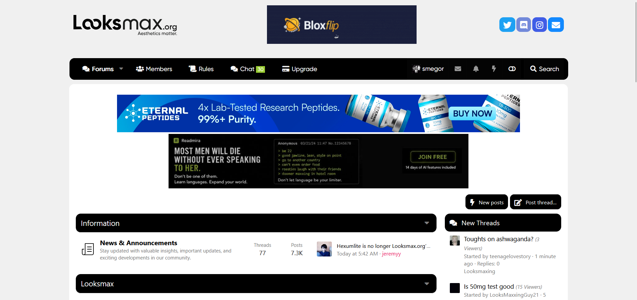The width and height of the screenshot is (637, 300).
Task: Click the email contact icon in header
Action: [x=556, y=25]
